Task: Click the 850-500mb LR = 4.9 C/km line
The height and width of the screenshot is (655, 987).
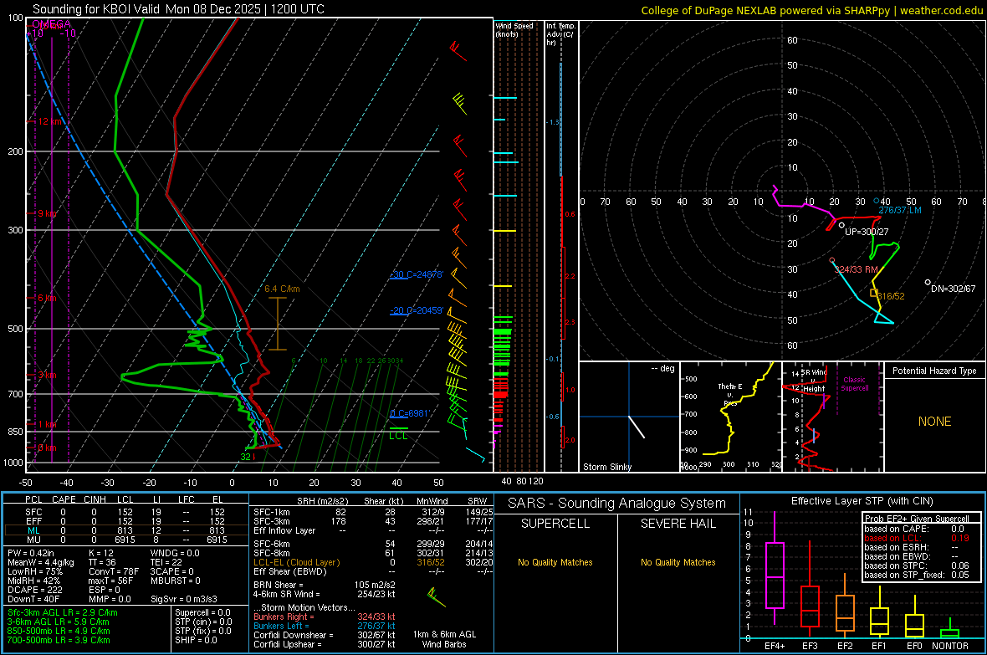Action: tap(59, 631)
